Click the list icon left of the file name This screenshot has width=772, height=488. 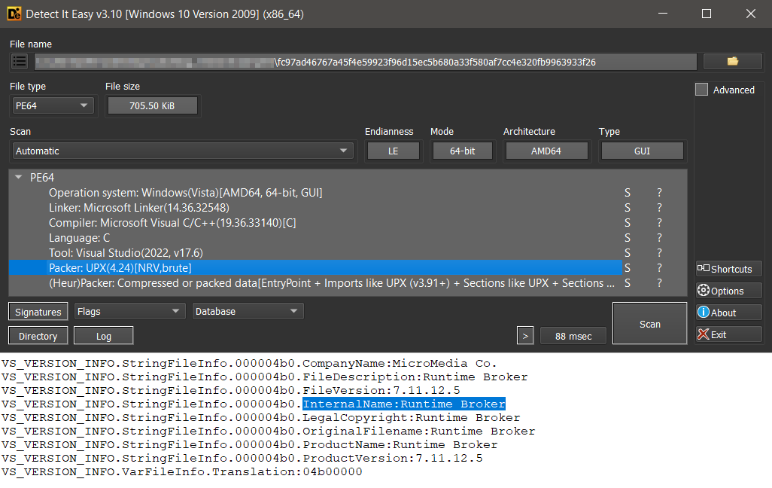19,61
